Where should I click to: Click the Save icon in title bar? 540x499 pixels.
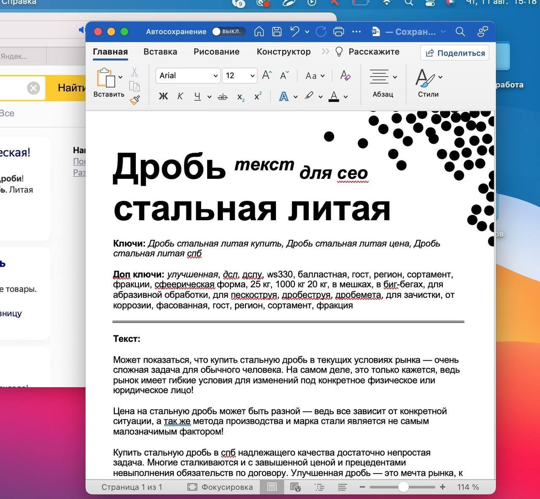click(277, 32)
